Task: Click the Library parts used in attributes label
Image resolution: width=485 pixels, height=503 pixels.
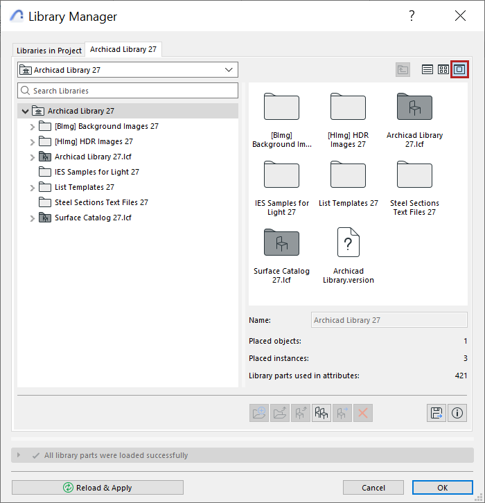Action: (304, 376)
